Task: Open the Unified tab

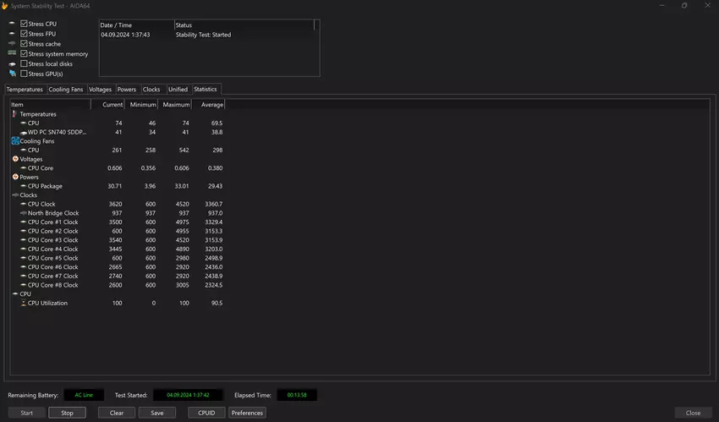Action: (178, 89)
